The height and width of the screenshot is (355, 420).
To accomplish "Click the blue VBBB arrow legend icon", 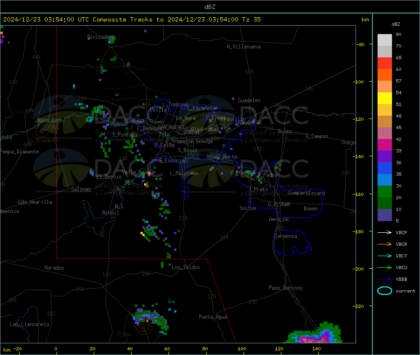I will pyautogui.click(x=385, y=279).
